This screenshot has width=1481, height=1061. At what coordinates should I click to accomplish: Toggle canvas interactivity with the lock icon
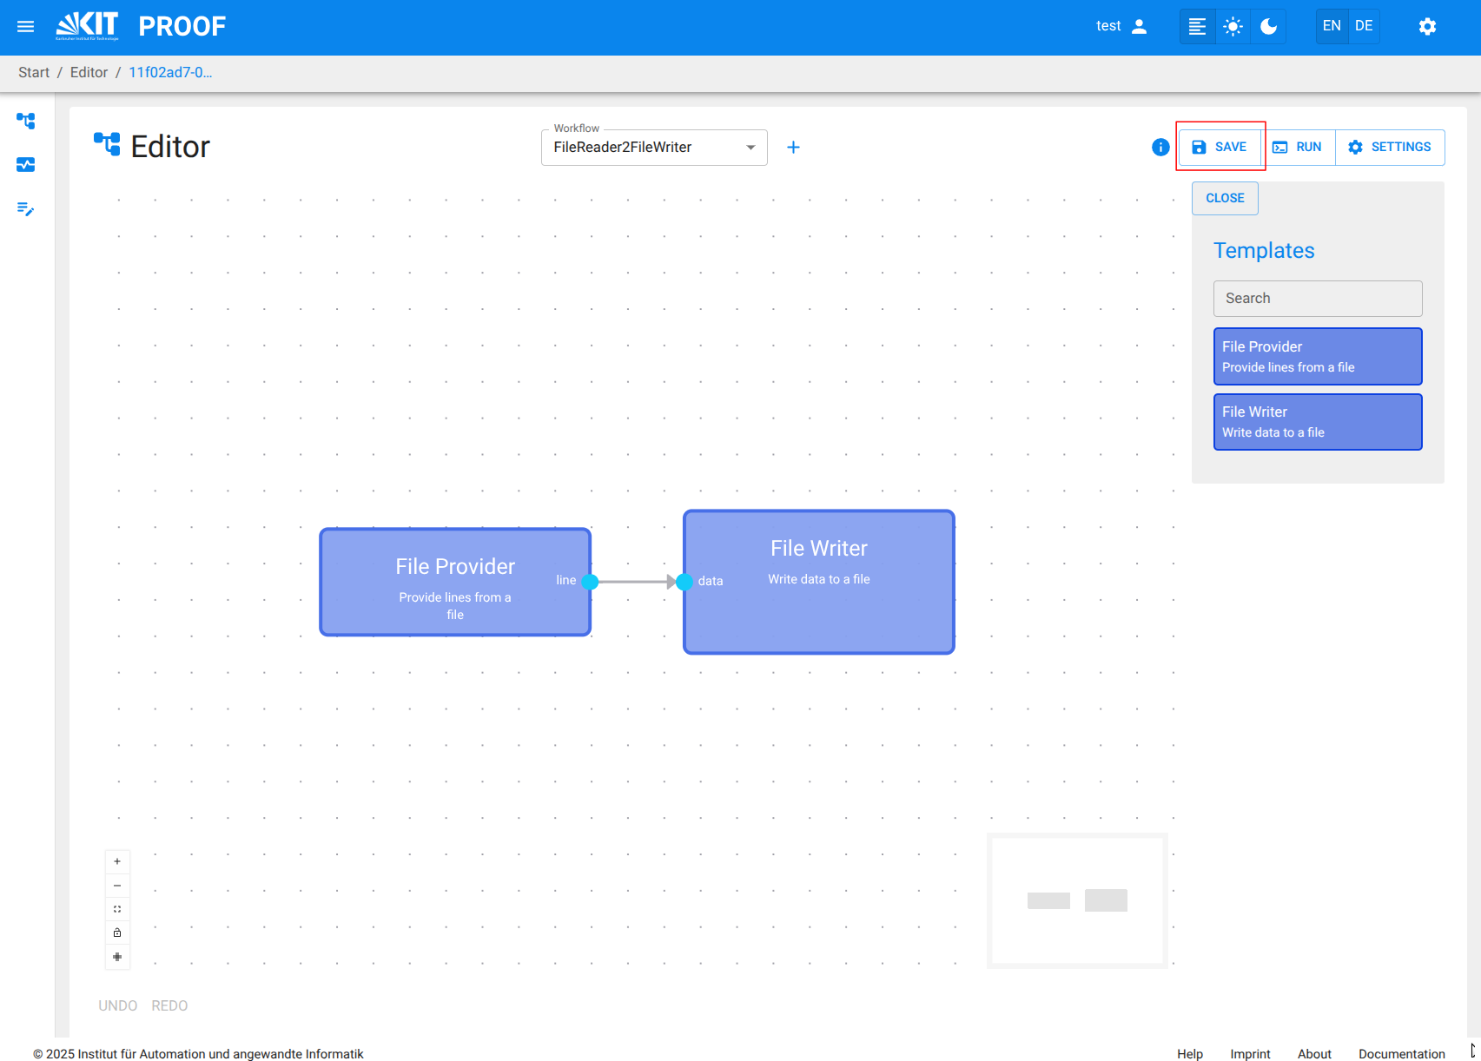point(117,932)
